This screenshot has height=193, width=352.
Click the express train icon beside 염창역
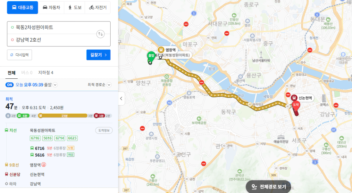[x=44, y=165]
